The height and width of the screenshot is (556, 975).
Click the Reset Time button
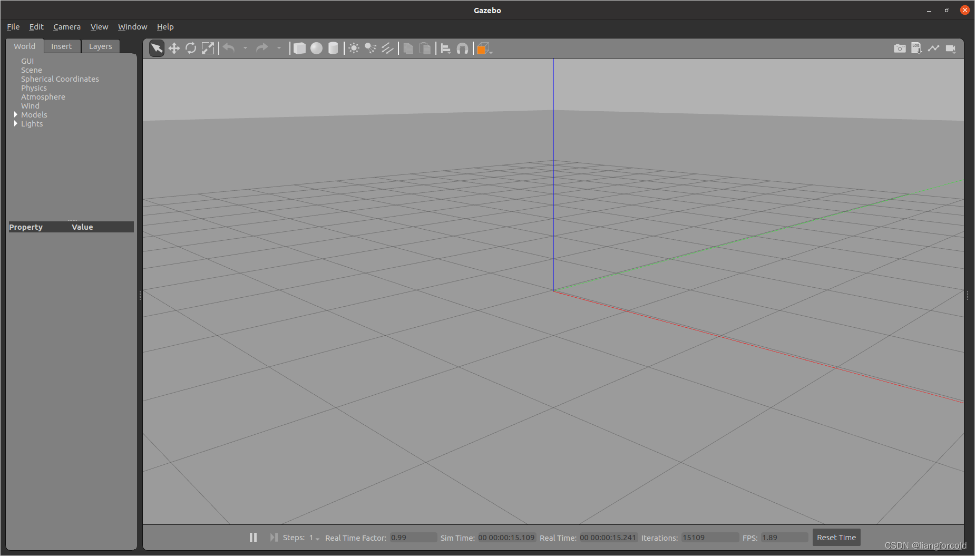(x=836, y=538)
